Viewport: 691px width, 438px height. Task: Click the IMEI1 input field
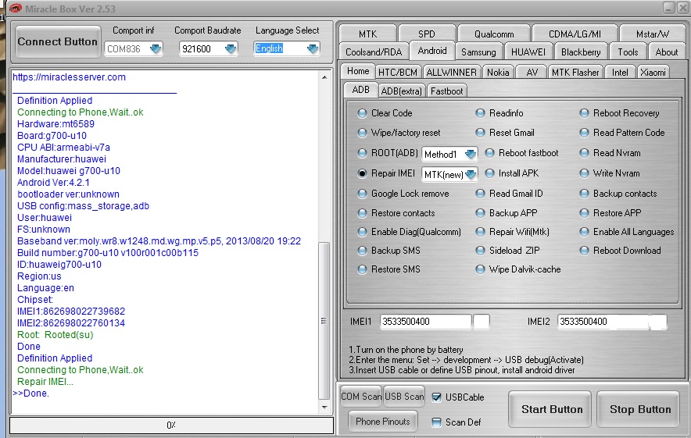[425, 322]
